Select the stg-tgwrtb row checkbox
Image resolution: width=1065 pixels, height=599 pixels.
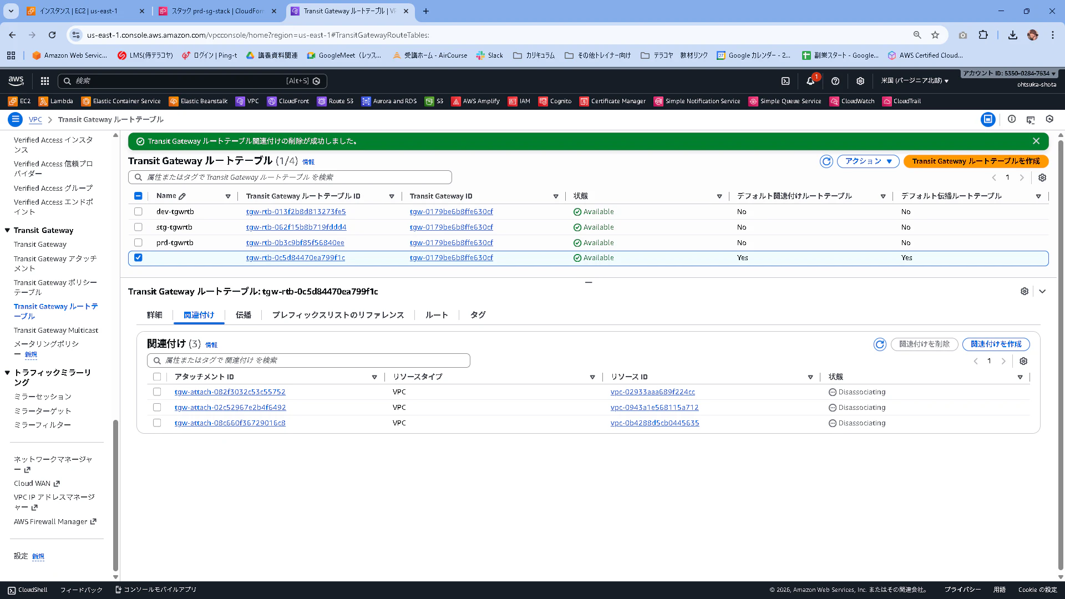click(x=138, y=227)
